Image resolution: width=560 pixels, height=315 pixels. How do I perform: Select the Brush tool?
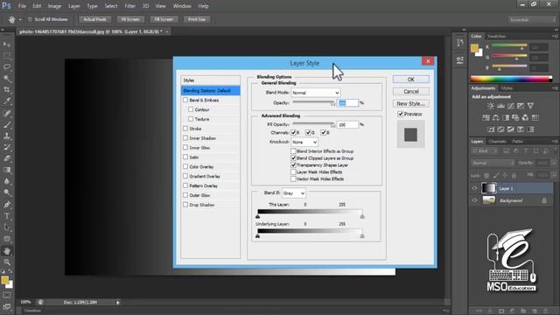[7, 124]
